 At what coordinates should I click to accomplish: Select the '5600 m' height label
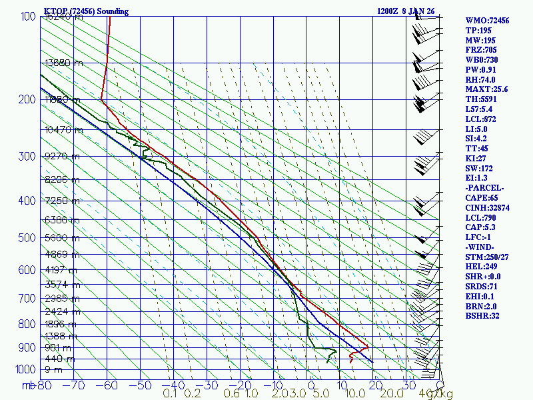pos(62,238)
